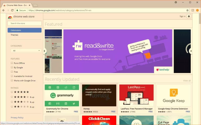This screenshot has width=201, height=125.
Task: Click FREE button on Google Keep card
Action: 188,112
